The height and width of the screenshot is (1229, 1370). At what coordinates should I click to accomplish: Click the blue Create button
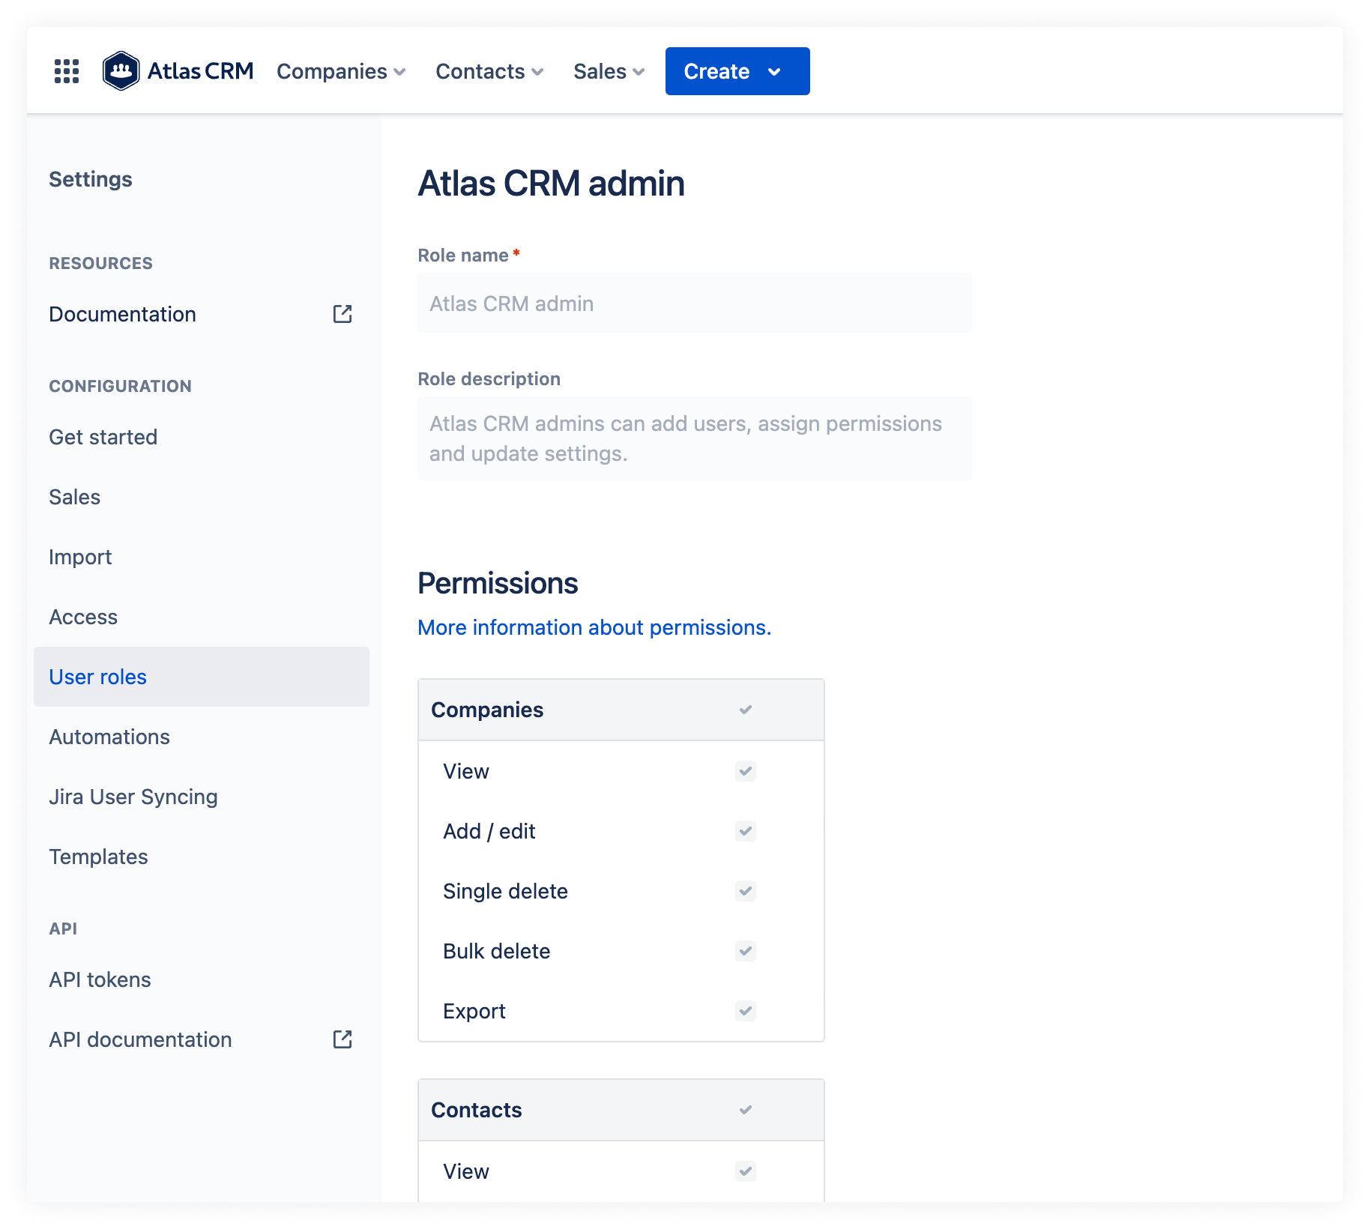point(737,71)
